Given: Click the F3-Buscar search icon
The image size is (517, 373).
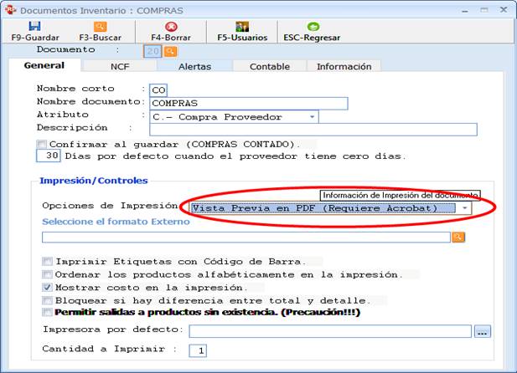Looking at the screenshot, I should coord(101,27).
